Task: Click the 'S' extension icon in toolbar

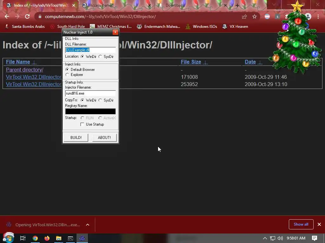Action: pyautogui.click(x=277, y=16)
